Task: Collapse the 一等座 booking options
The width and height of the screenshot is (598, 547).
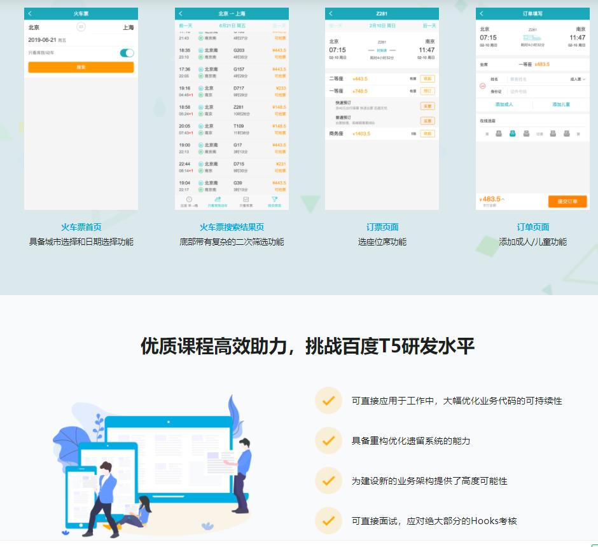Action: 427,91
